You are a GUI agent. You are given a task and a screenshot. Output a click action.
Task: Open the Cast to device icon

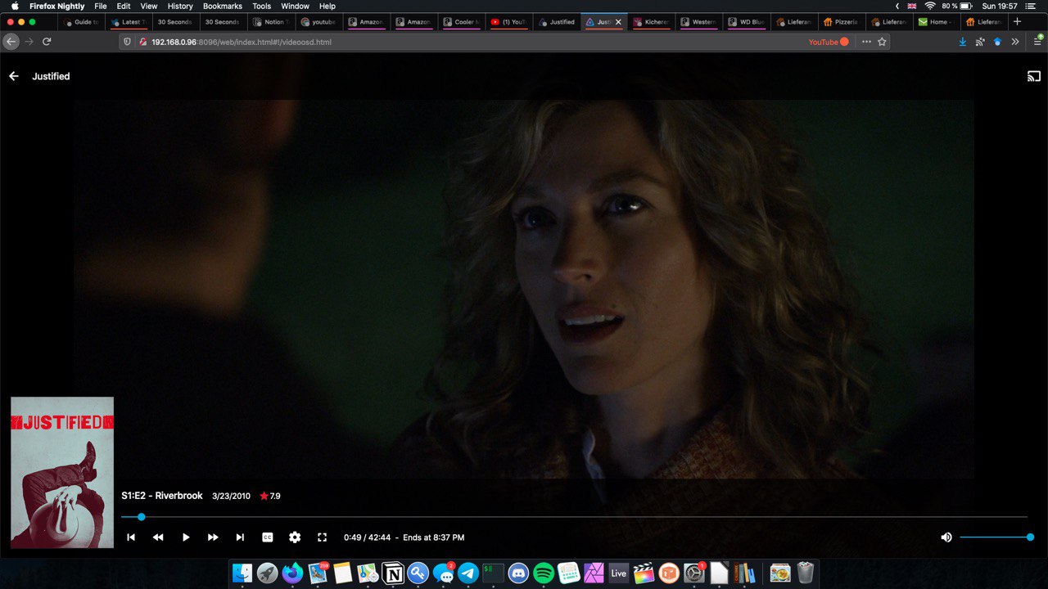click(1034, 76)
